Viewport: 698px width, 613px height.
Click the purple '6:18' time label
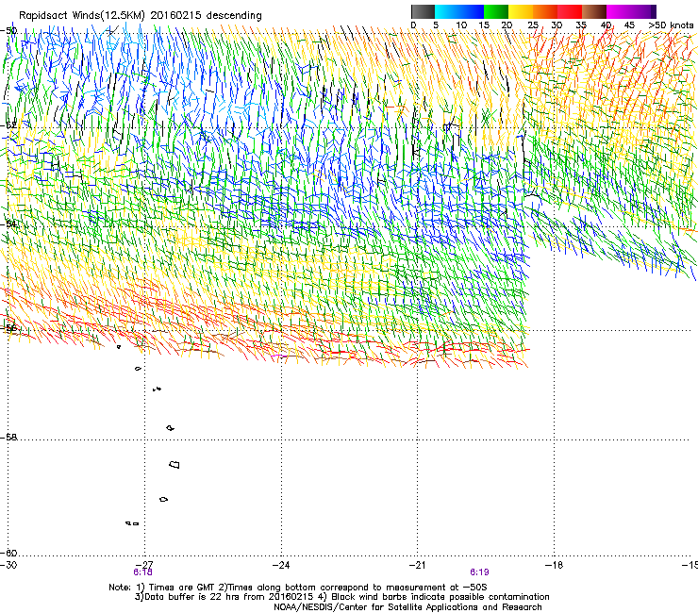click(x=142, y=572)
